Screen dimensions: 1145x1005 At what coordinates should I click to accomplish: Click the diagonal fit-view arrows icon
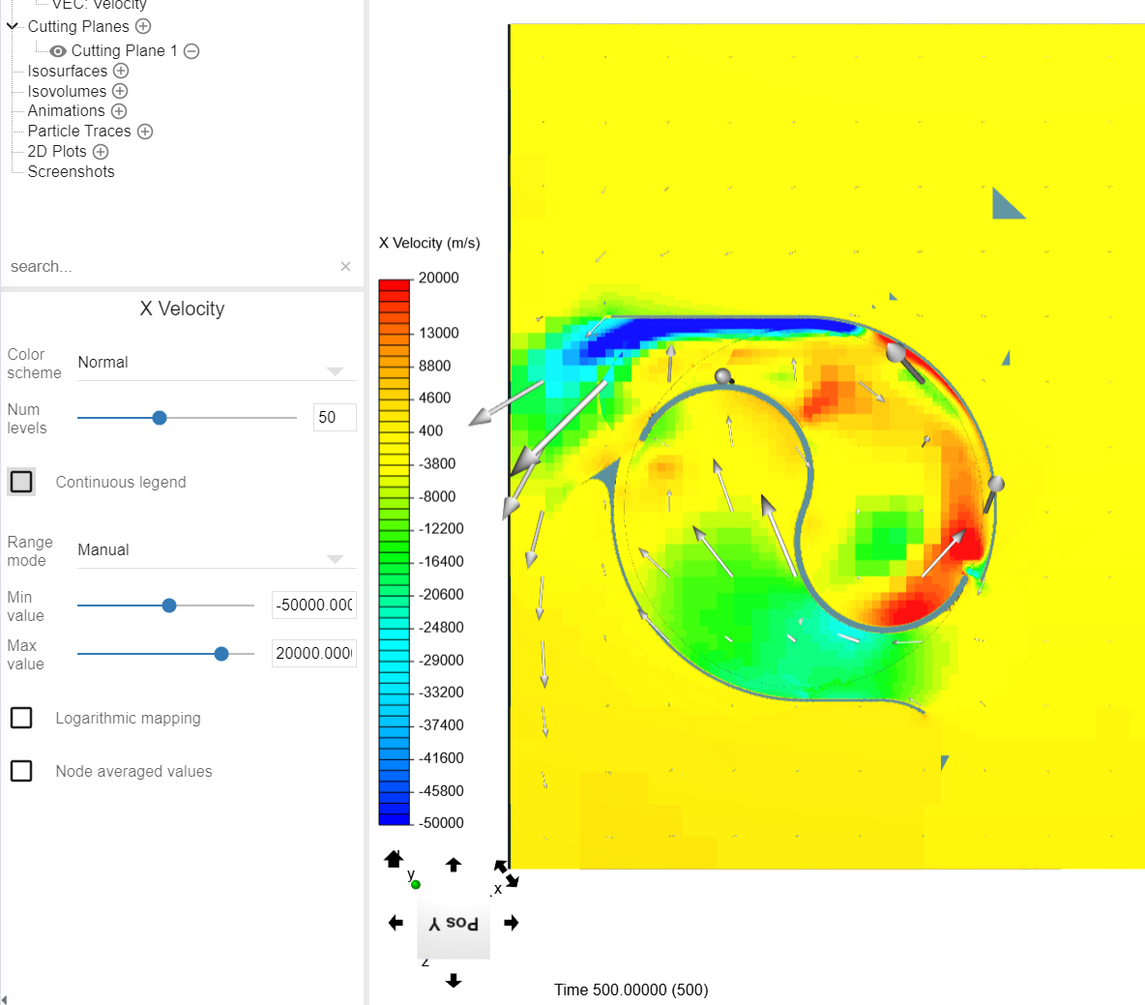point(506,873)
